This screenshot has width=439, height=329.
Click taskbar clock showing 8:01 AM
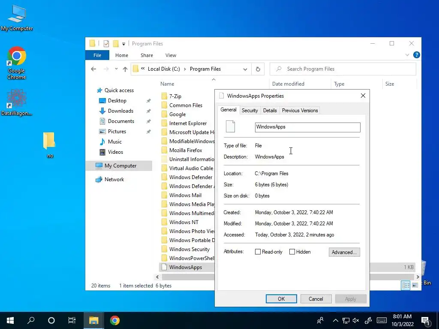(402, 320)
